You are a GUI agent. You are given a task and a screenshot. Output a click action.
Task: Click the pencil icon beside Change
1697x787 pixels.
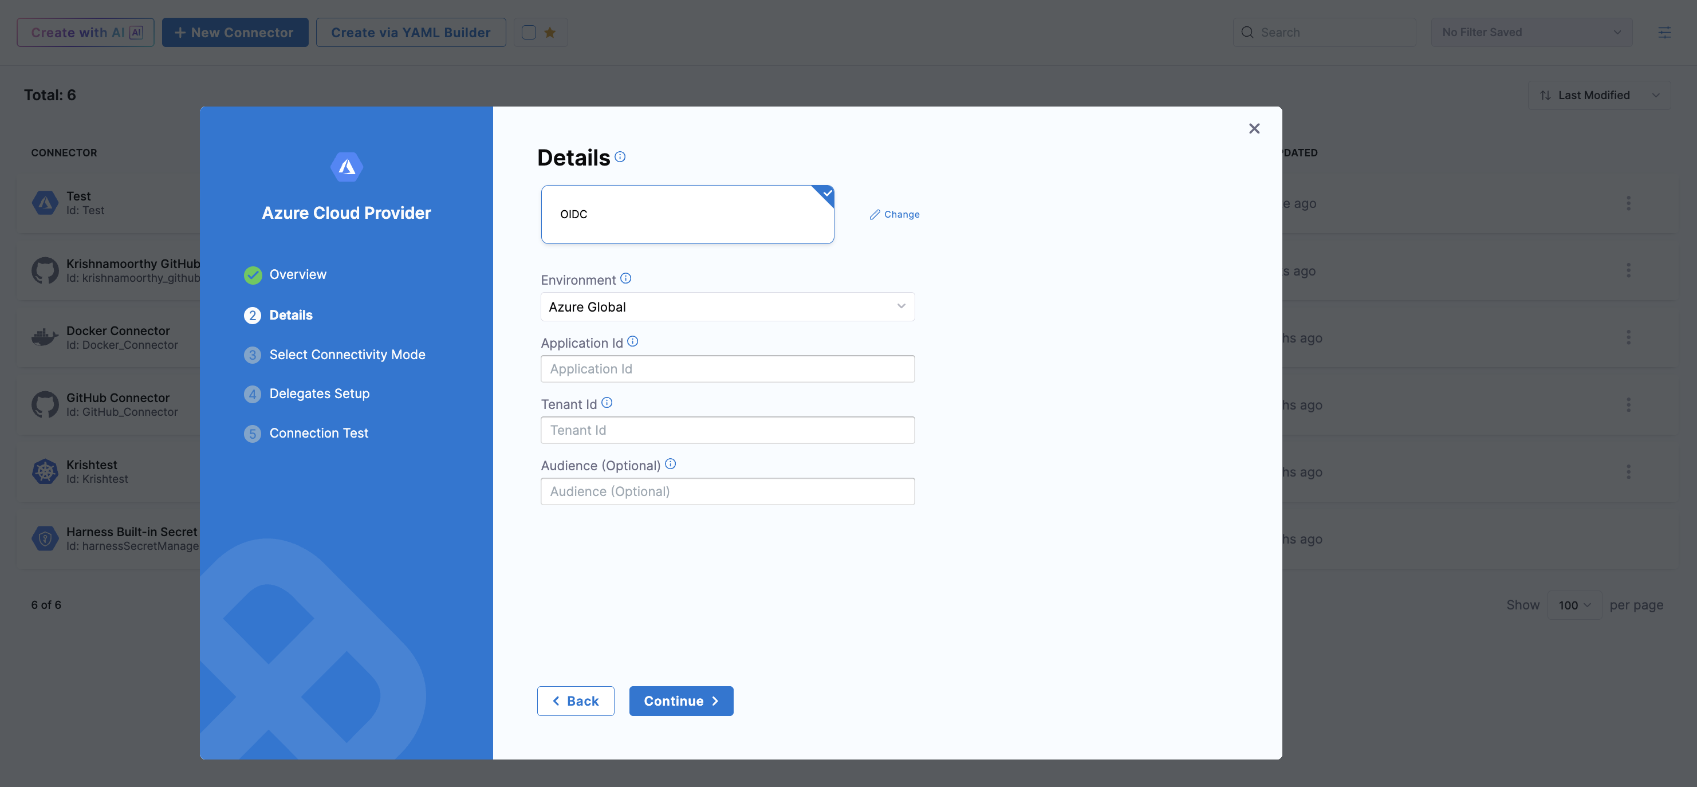[x=875, y=215]
